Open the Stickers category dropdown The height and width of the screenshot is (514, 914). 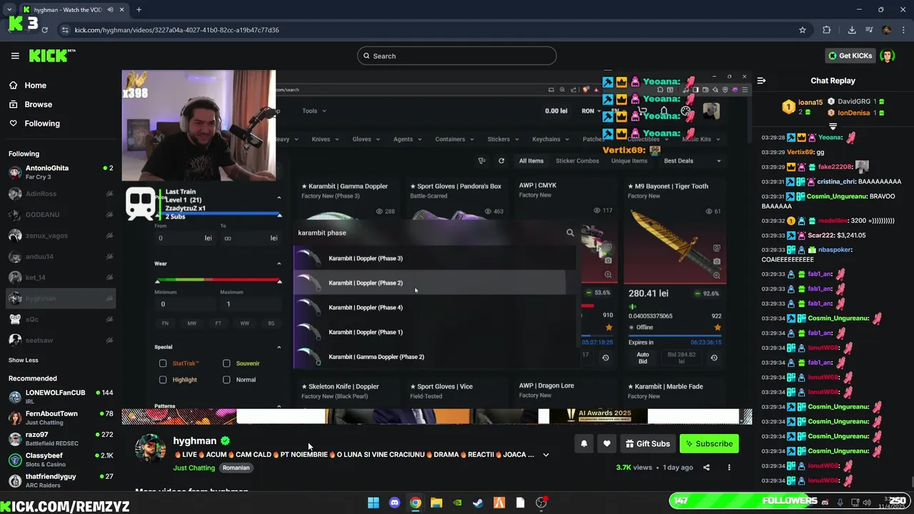(x=503, y=139)
